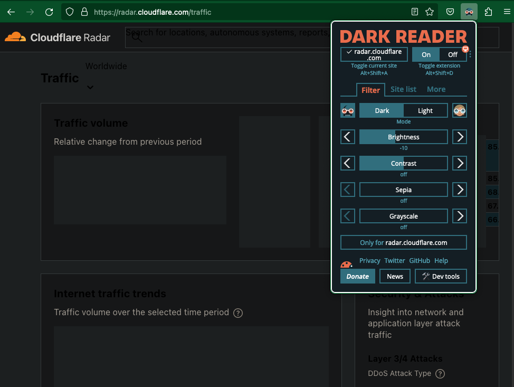Click the Dark Reader extension icon in toolbar
Screen dimensions: 514x387
(x=469, y=11)
